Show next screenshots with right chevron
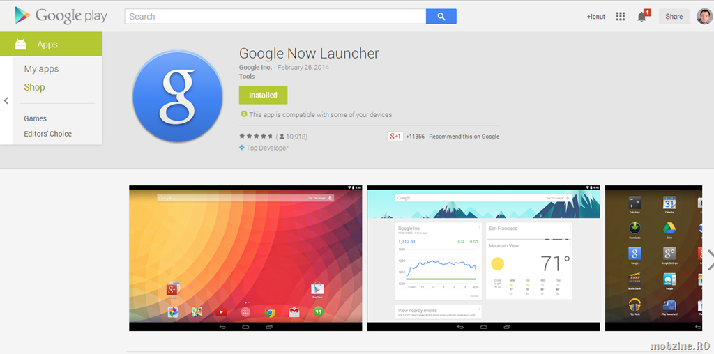Viewport: 714px width, 354px height. click(x=710, y=260)
